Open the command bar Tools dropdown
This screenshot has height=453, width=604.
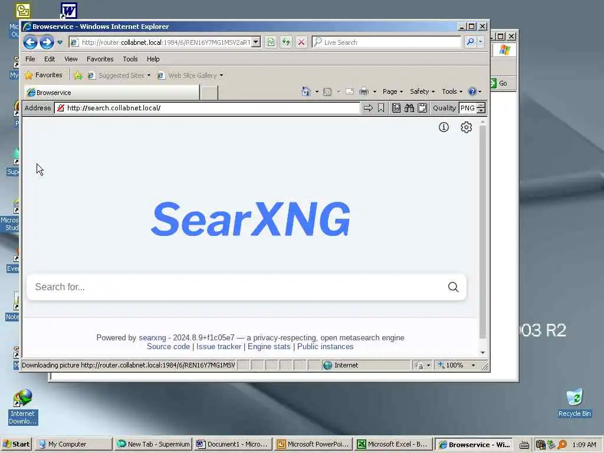coord(452,91)
